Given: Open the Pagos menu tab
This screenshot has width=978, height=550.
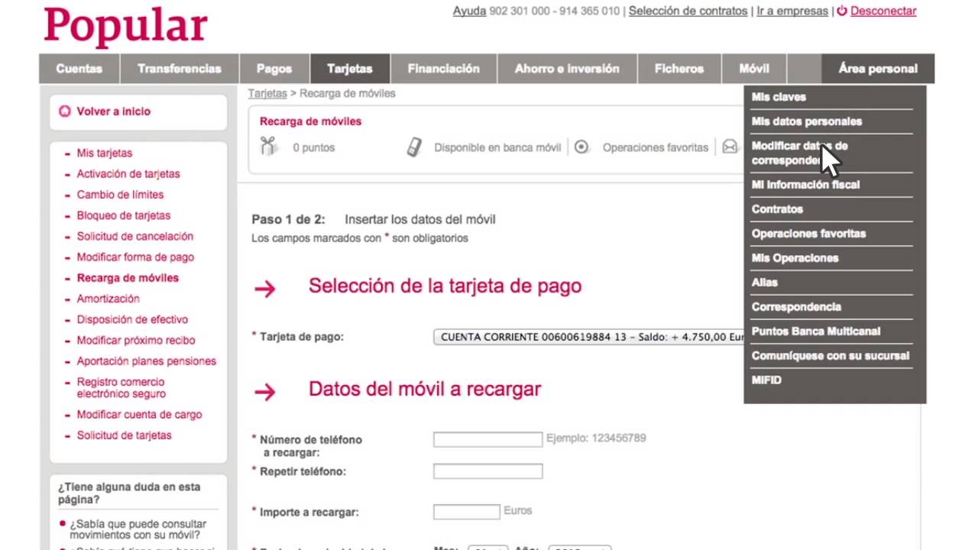Looking at the screenshot, I should (274, 69).
